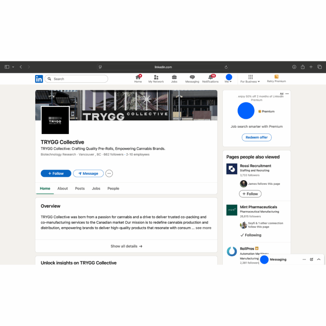Follow TRYGG Collective
The image size is (326, 326).
pyautogui.click(x=56, y=174)
